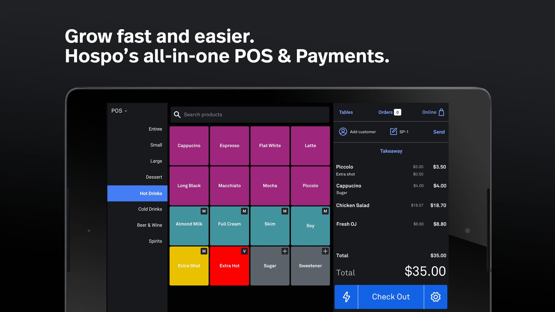This screenshot has width=555, height=312.
Task: Click the large $35.00 total amount
Action: (x=425, y=271)
